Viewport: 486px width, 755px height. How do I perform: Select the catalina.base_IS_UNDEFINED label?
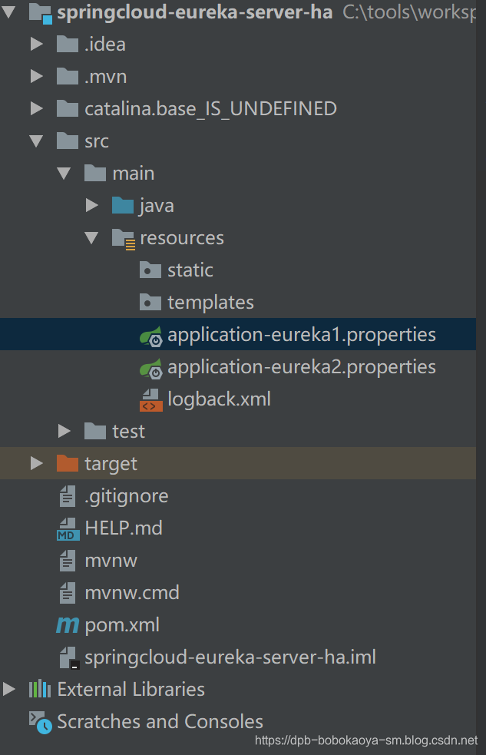(x=211, y=109)
